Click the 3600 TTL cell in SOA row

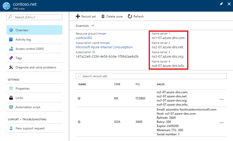(x=139, y=122)
